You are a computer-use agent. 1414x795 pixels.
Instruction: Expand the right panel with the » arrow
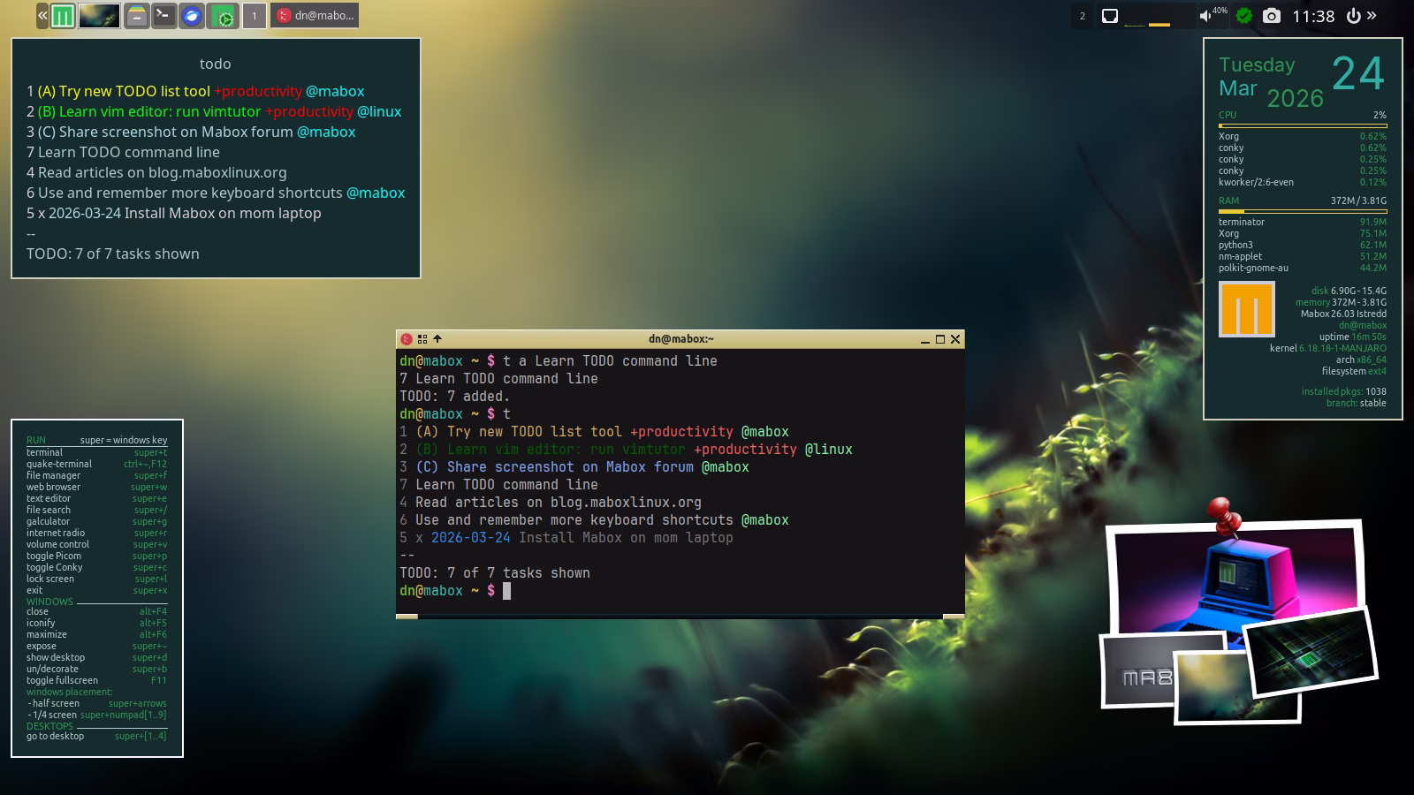(1372, 15)
